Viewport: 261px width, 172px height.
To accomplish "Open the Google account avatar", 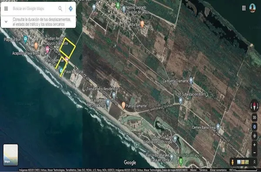I will (x=252, y=8).
